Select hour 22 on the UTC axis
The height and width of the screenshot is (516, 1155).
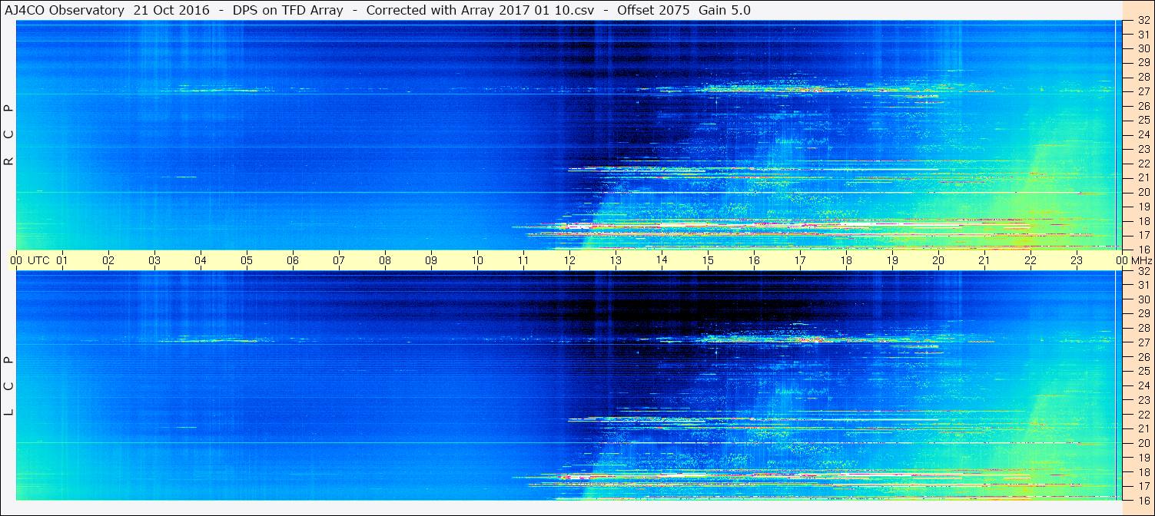tap(1031, 260)
